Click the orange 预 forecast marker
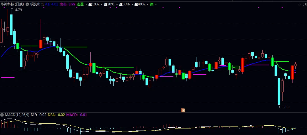This screenshot has width=307, height=135. click(x=183, y=110)
